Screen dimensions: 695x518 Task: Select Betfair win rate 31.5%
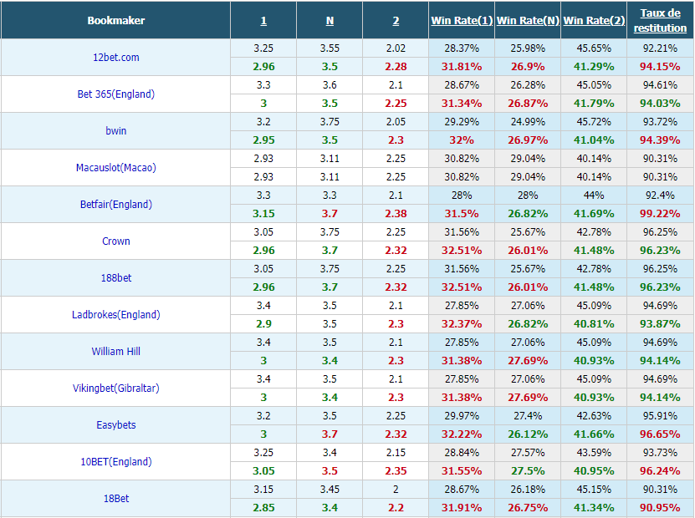click(x=462, y=213)
